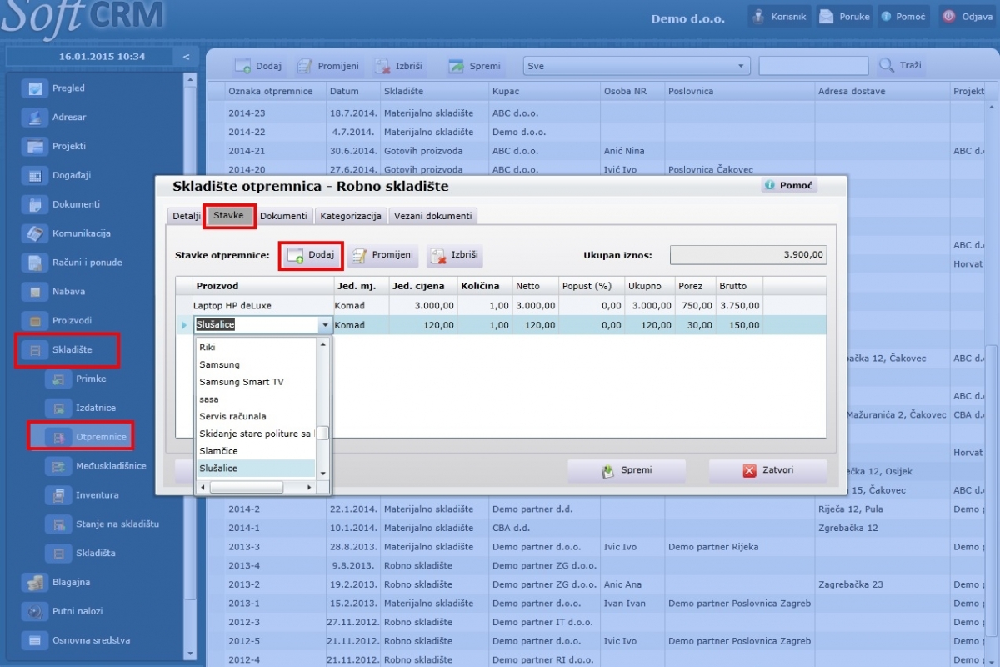Open Stanje na skladištu icon
The height and width of the screenshot is (667, 1000).
point(58,525)
